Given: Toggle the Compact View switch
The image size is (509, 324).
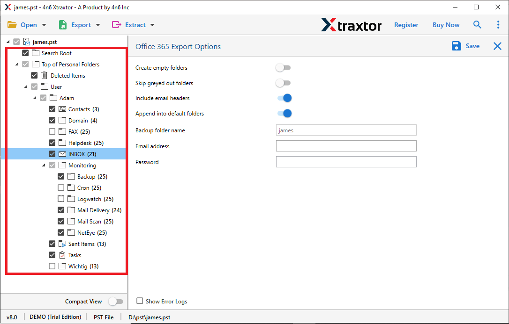Looking at the screenshot, I should pos(116,302).
